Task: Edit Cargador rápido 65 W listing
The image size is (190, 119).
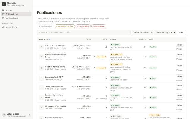Action: click(180, 76)
